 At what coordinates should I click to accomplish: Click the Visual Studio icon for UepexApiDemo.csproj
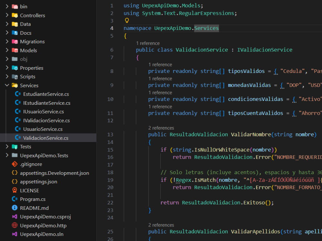point(15,217)
